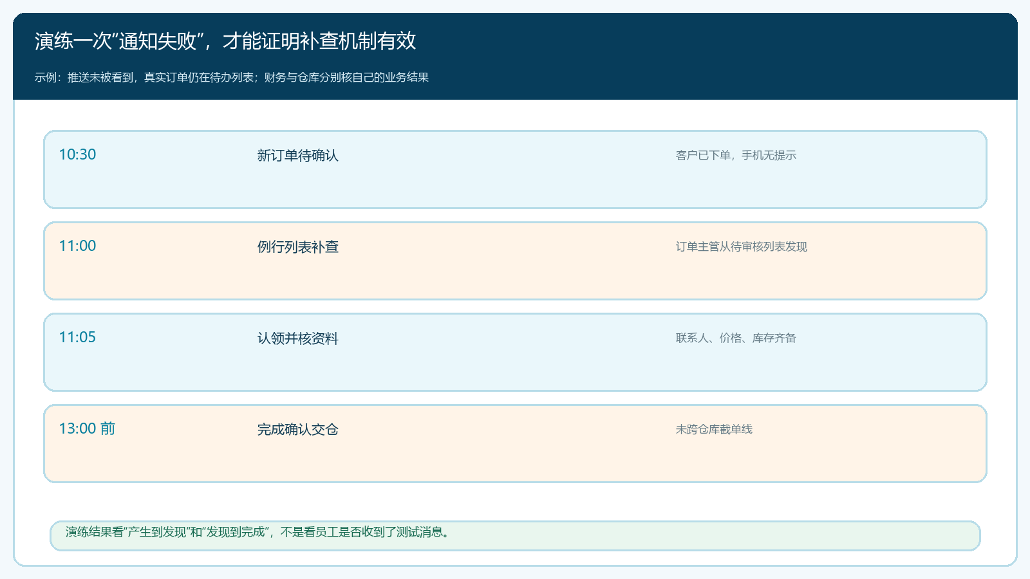Click the slide title about 通知失败 drill
The height and width of the screenshot is (579, 1030).
pyautogui.click(x=225, y=41)
